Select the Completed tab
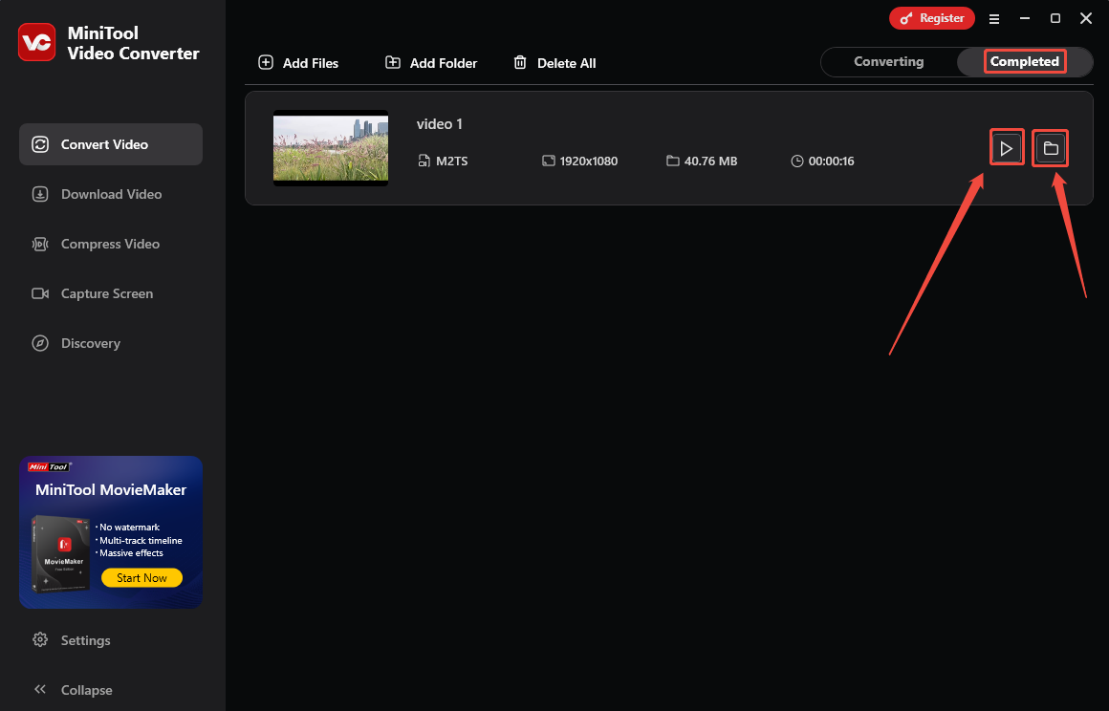The image size is (1109, 711). pos(1024,61)
